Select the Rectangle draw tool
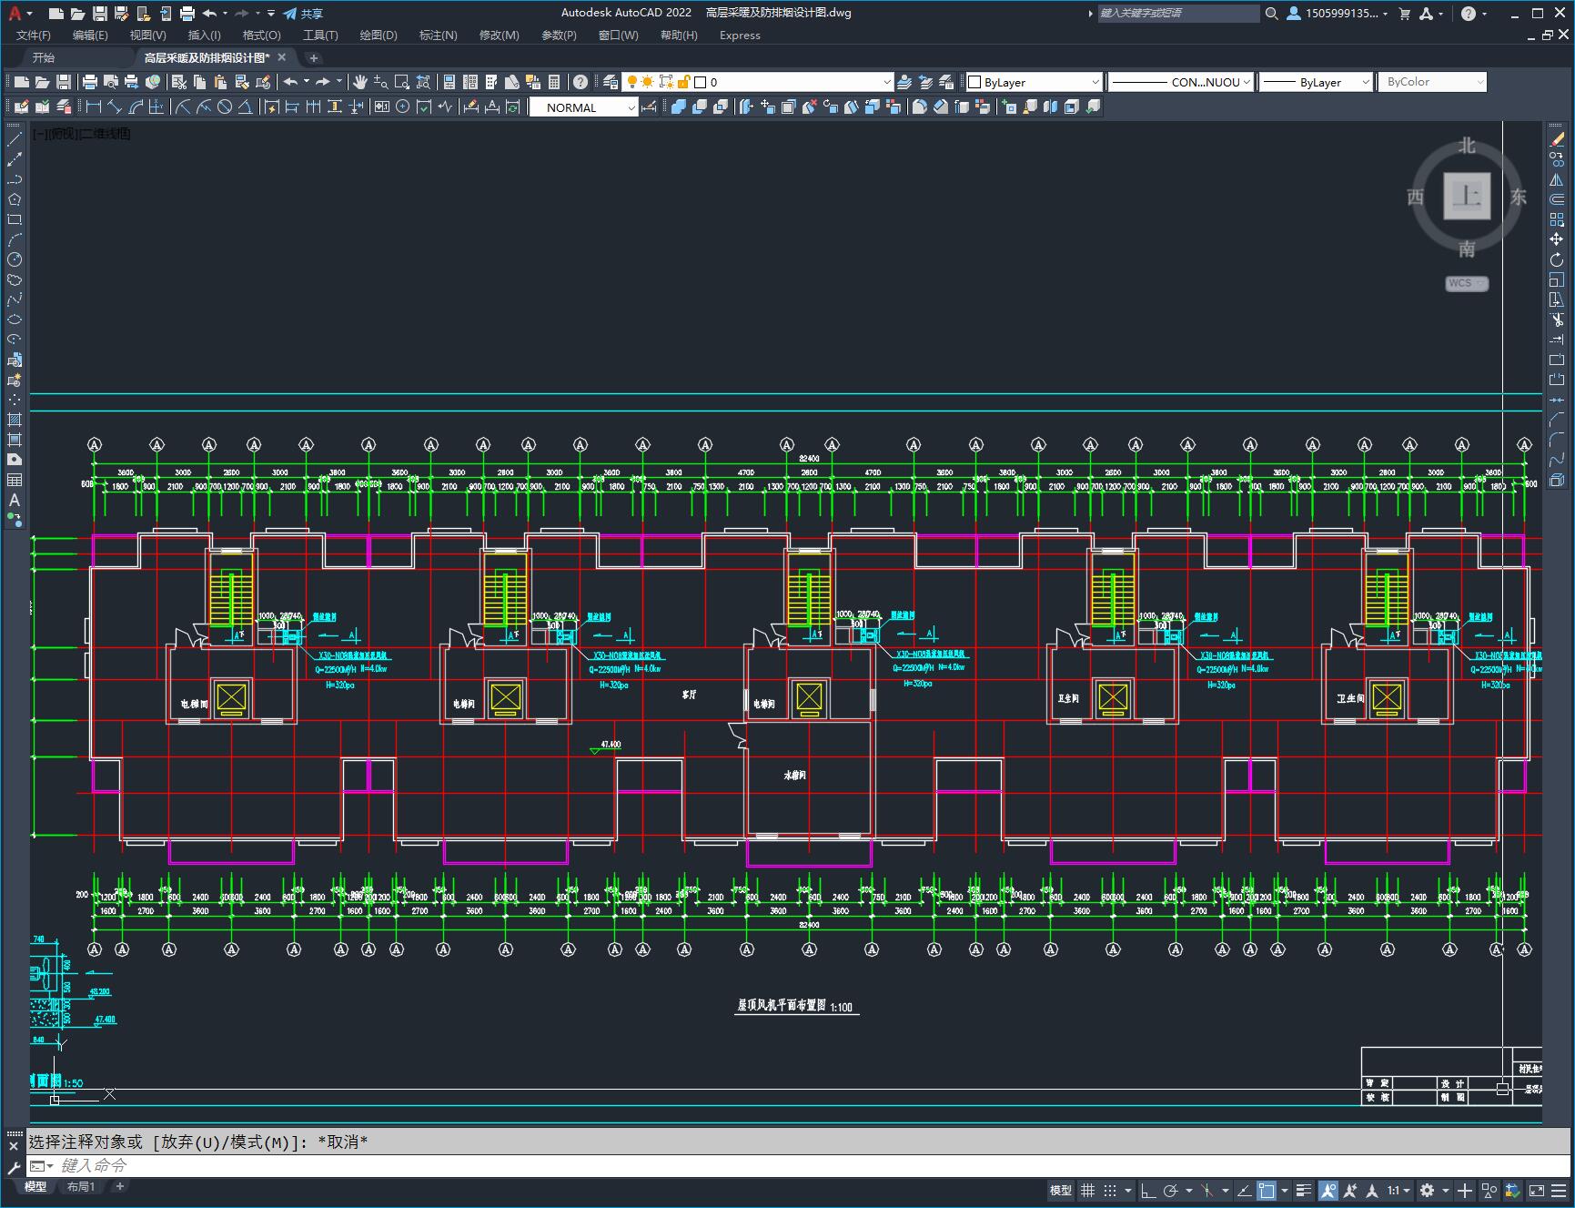Viewport: 1575px width, 1208px height. point(15,219)
